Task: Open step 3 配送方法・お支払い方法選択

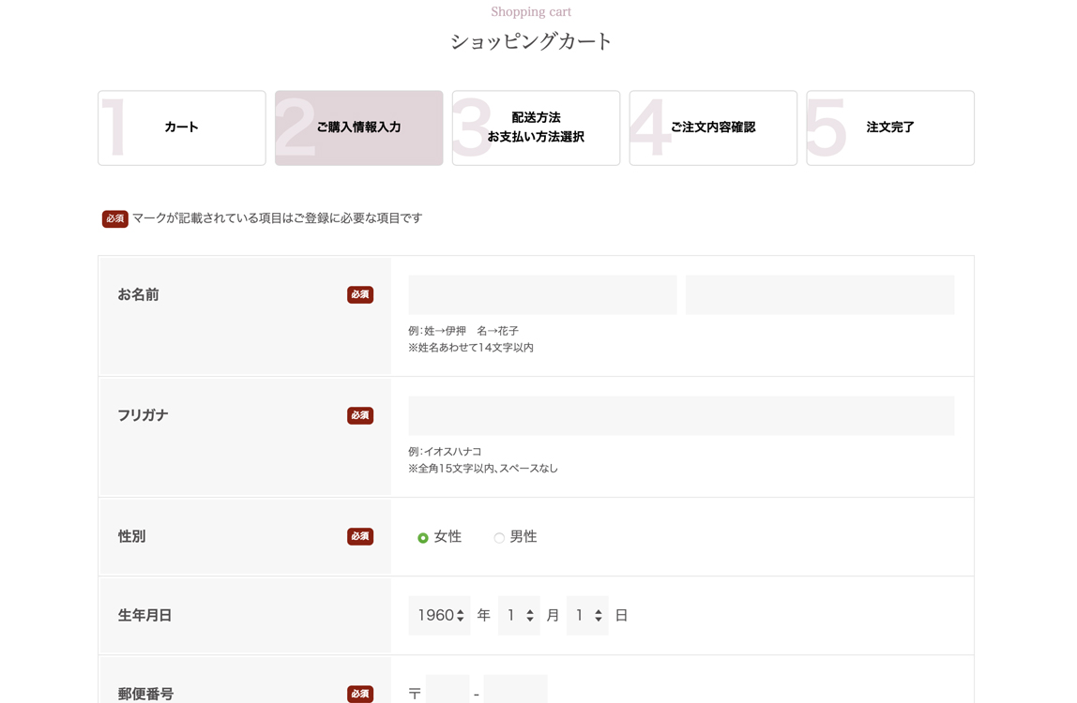Action: (536, 127)
